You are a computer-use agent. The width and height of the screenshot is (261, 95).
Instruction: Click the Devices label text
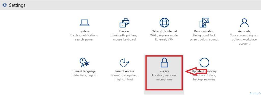click(x=124, y=31)
